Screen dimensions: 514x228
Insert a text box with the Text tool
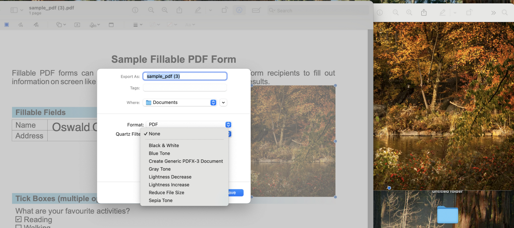[x=77, y=25]
